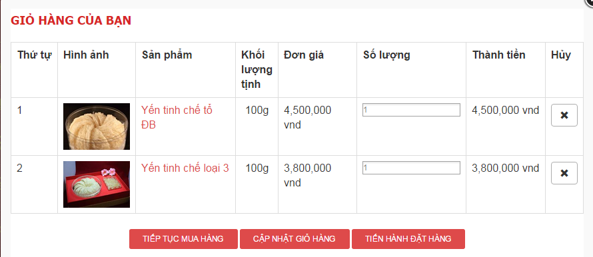Click the bird nest in glass jar thumbnail
Viewport: 593px width, 257px height.
pyautogui.click(x=97, y=127)
